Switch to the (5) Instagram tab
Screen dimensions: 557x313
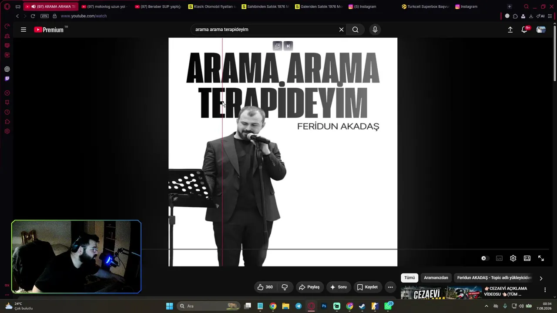tap(372, 7)
